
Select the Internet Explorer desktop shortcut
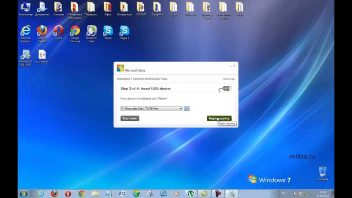tap(26, 34)
